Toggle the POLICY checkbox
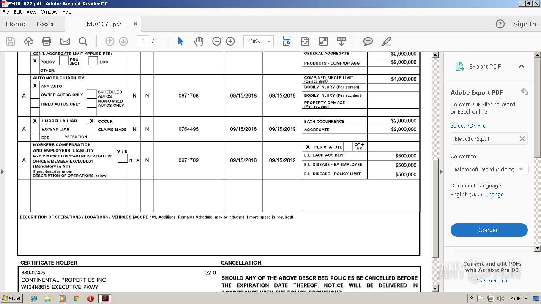 (35, 61)
